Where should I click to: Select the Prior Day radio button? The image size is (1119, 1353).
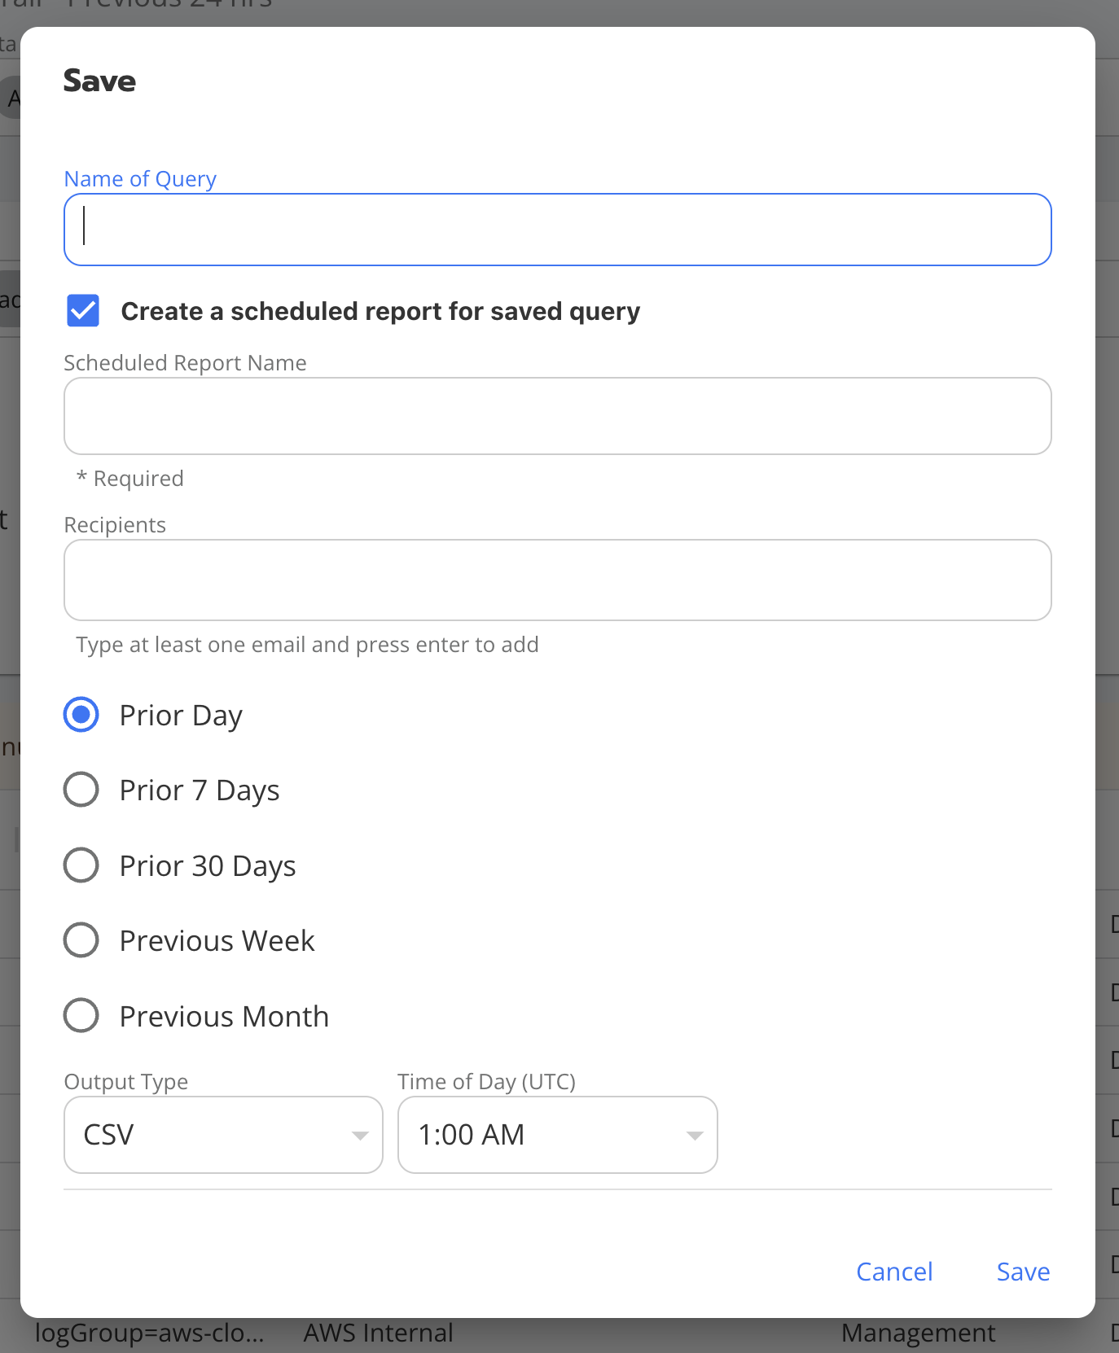[81, 715]
